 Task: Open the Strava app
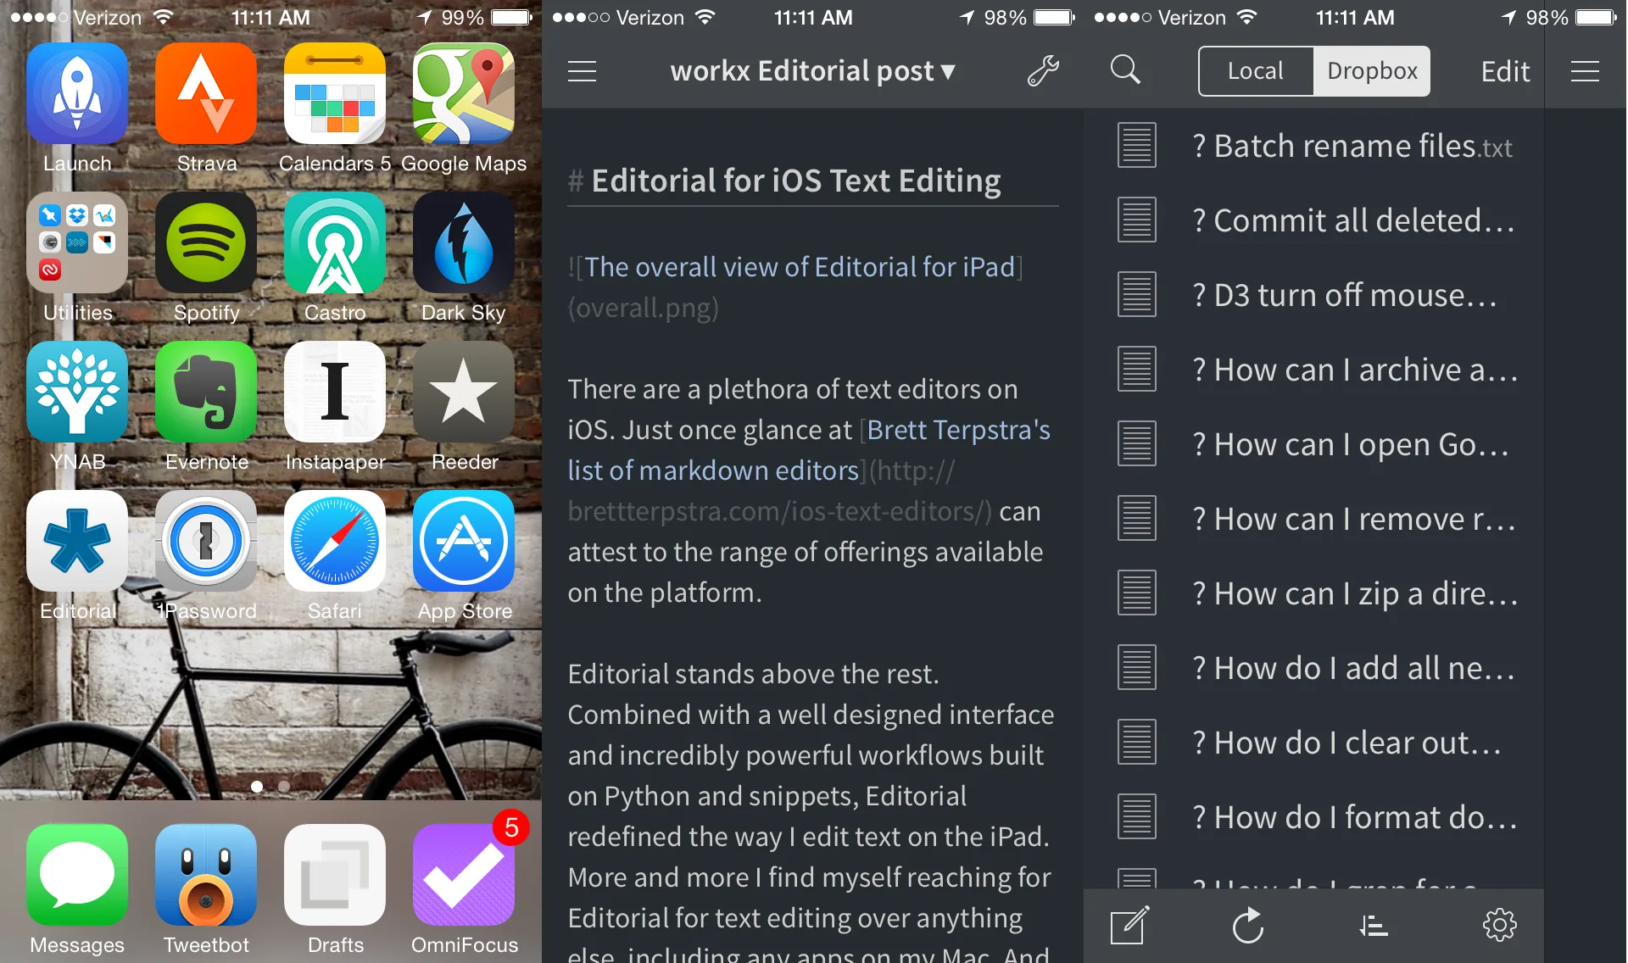[x=206, y=93]
